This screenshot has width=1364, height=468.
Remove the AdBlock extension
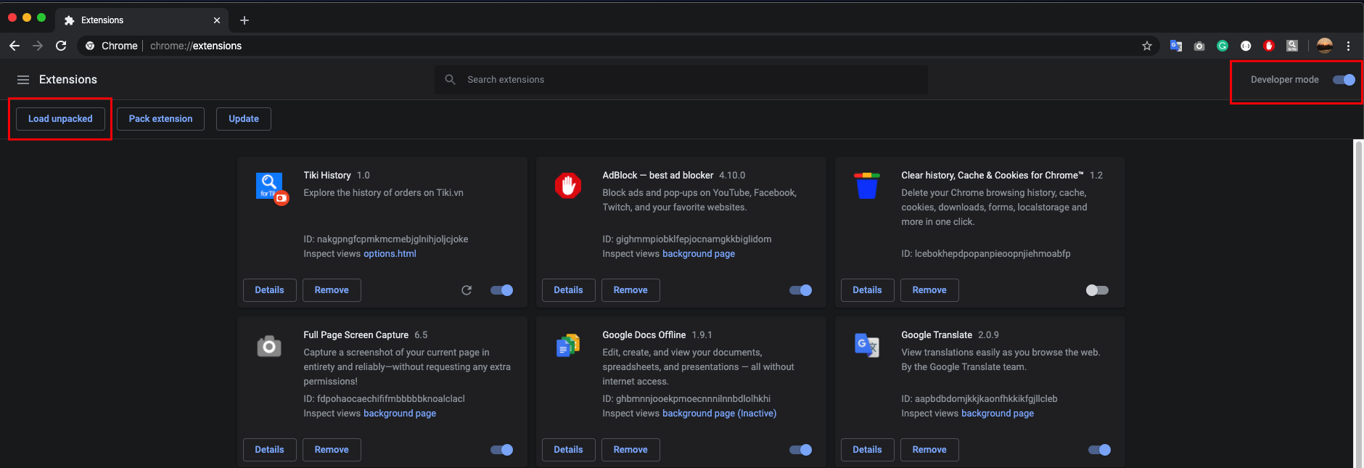pyautogui.click(x=630, y=290)
